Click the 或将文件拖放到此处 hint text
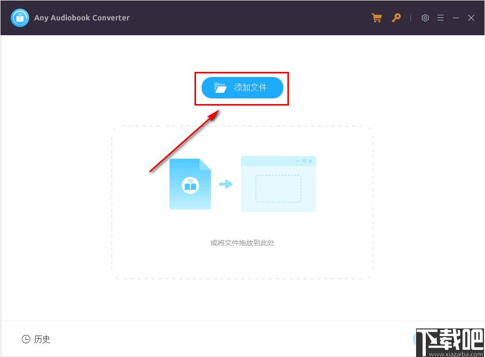This screenshot has height=357, width=485. (242, 243)
